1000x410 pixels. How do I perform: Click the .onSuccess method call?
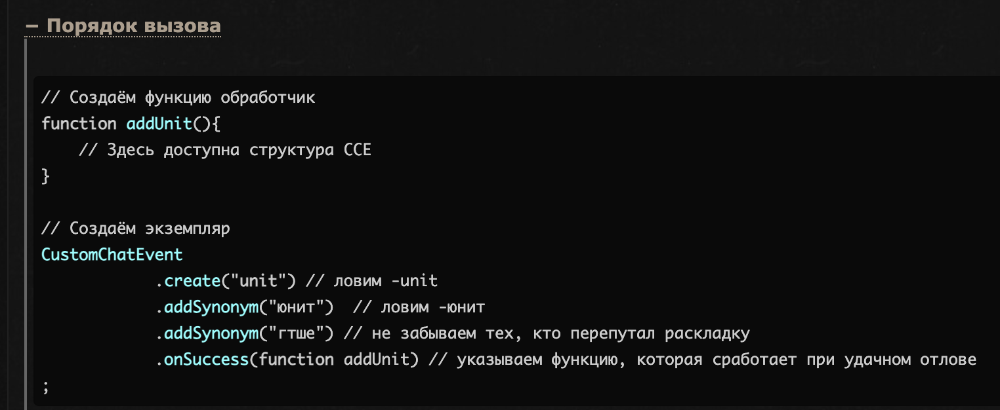point(205,360)
